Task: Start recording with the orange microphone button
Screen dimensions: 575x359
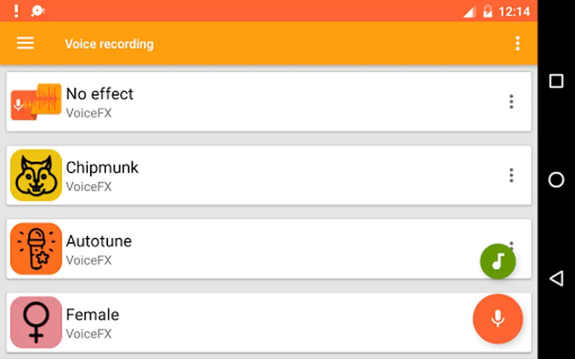Action: (x=498, y=319)
